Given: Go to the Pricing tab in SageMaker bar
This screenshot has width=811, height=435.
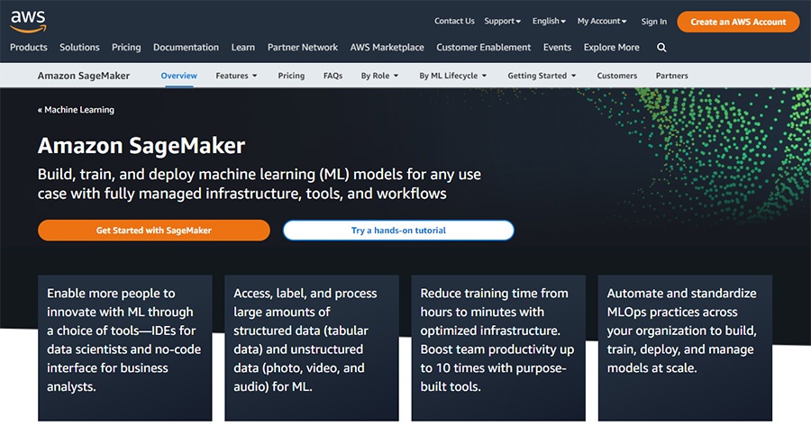Looking at the screenshot, I should point(291,76).
